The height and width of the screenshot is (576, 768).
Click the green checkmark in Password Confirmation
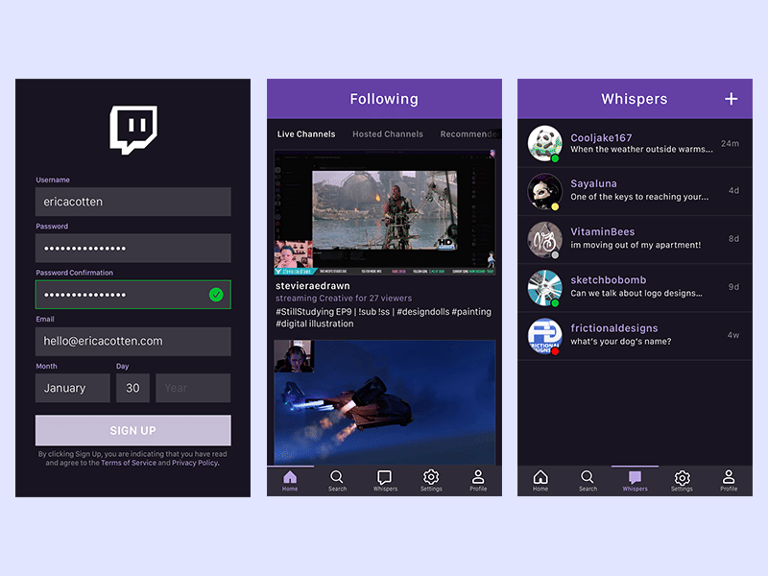click(216, 295)
